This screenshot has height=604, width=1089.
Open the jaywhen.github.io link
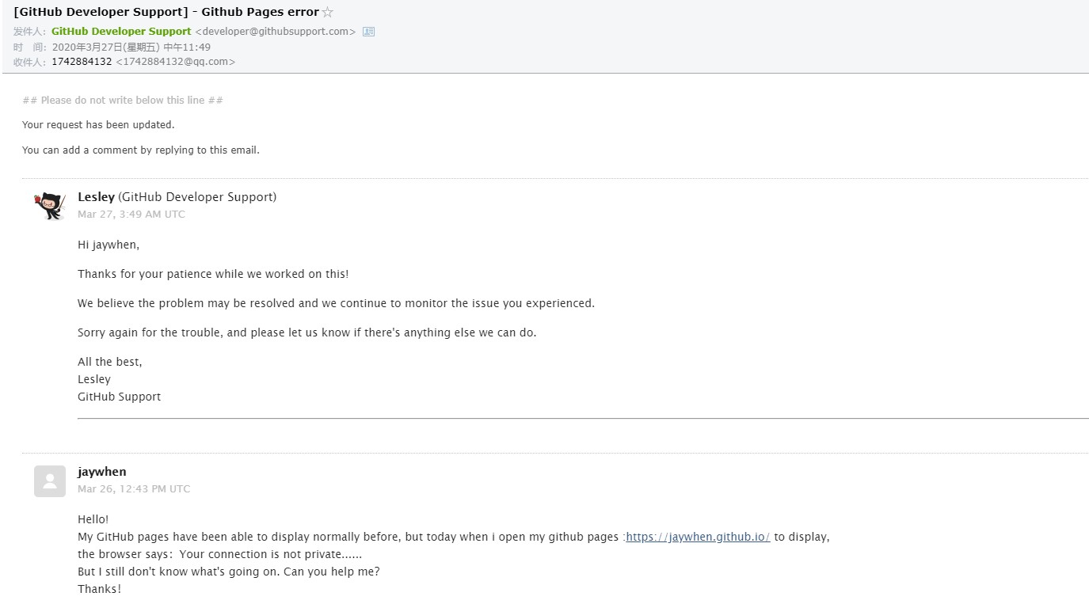point(698,537)
